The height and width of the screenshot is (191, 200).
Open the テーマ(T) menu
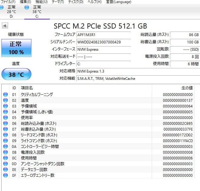coord(58,2)
